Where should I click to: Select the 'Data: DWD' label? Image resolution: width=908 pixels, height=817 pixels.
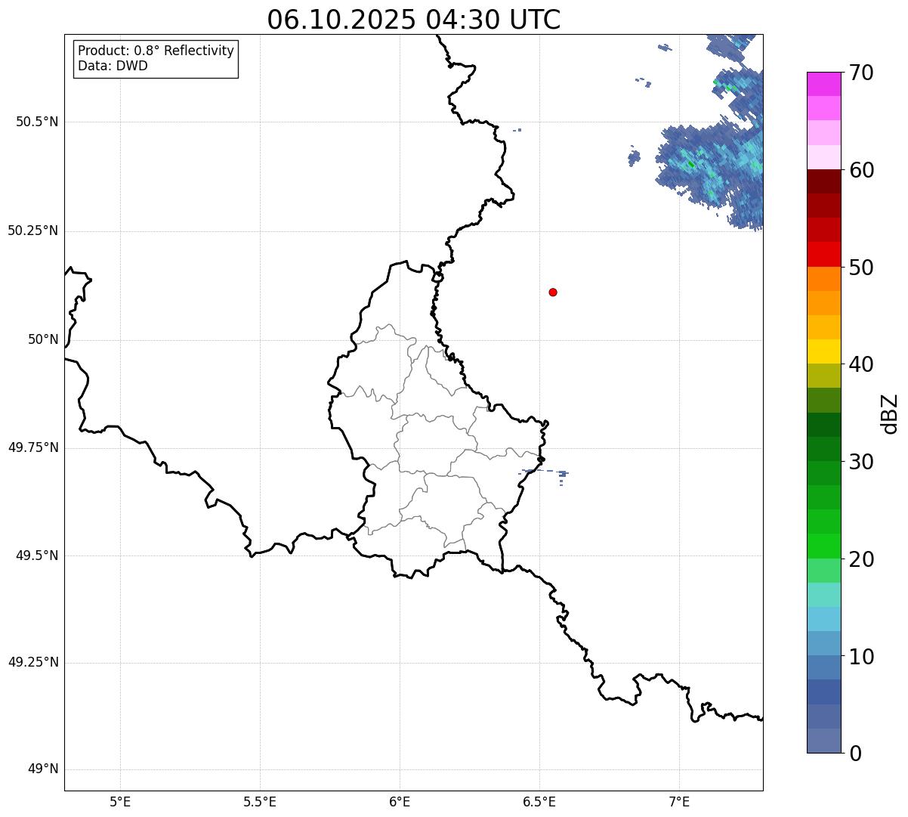(x=113, y=66)
